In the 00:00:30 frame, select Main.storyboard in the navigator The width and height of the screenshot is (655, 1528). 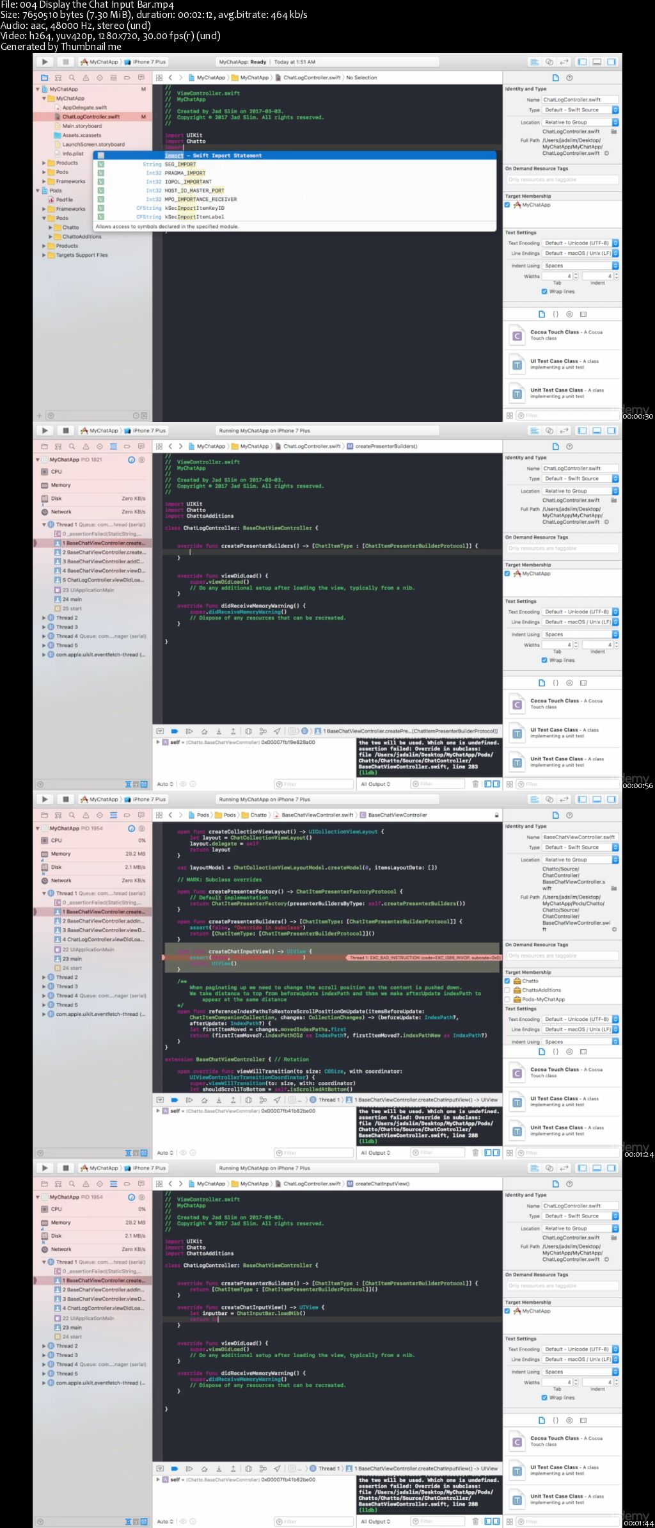(81, 126)
